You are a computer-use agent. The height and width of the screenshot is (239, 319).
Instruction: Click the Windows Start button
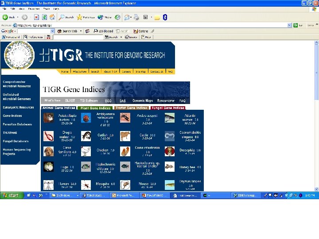[x=12, y=195]
